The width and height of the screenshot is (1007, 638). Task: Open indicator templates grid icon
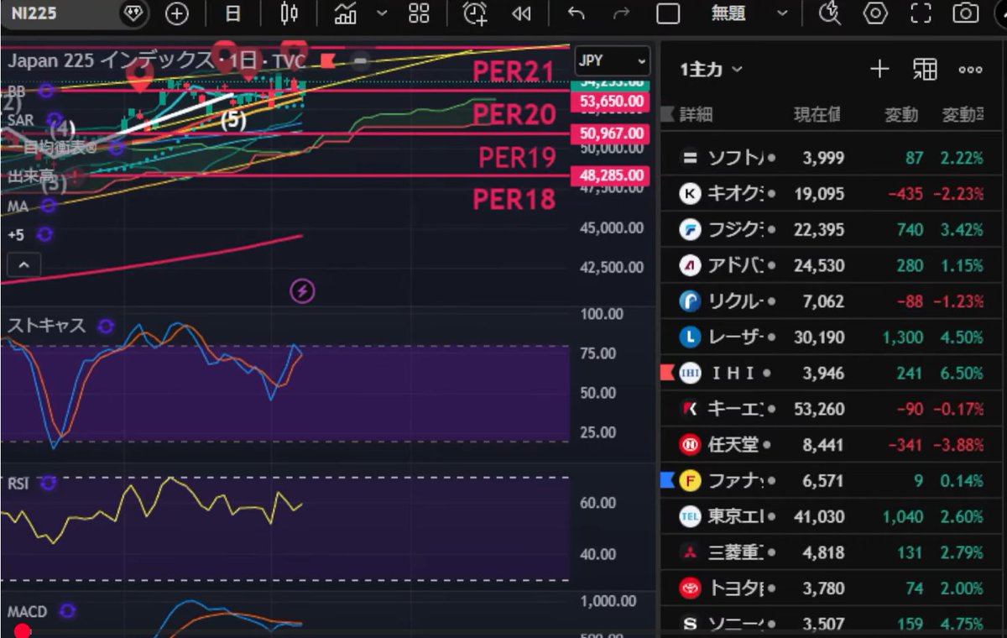pyautogui.click(x=419, y=13)
